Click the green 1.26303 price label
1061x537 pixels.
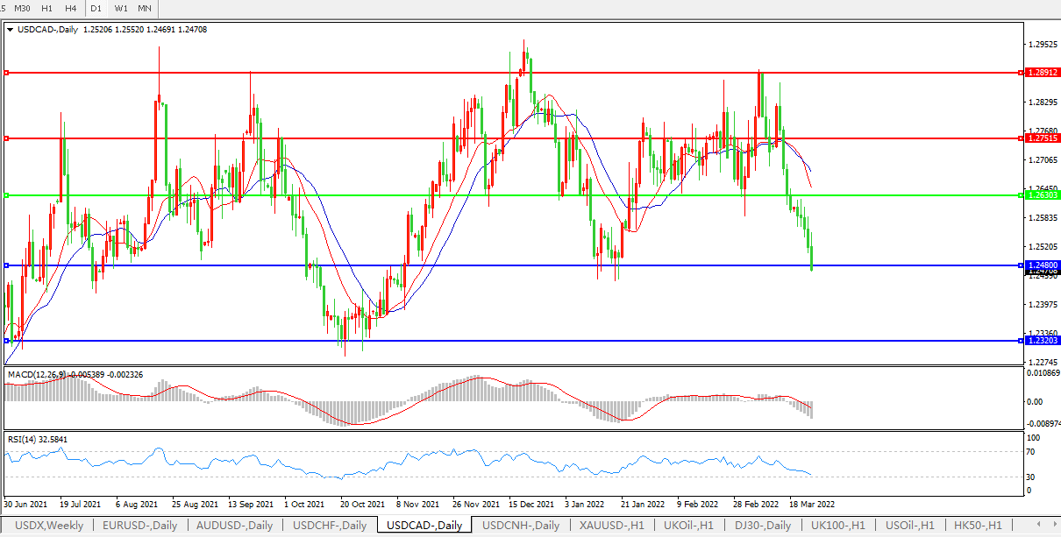tap(1043, 195)
